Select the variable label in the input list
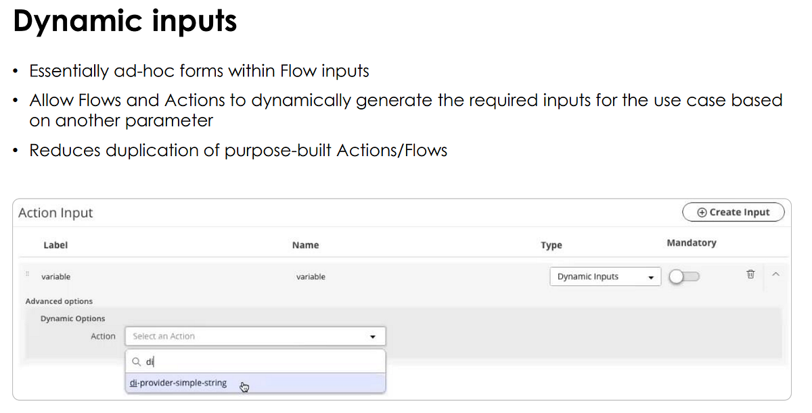The image size is (812, 413). click(55, 276)
